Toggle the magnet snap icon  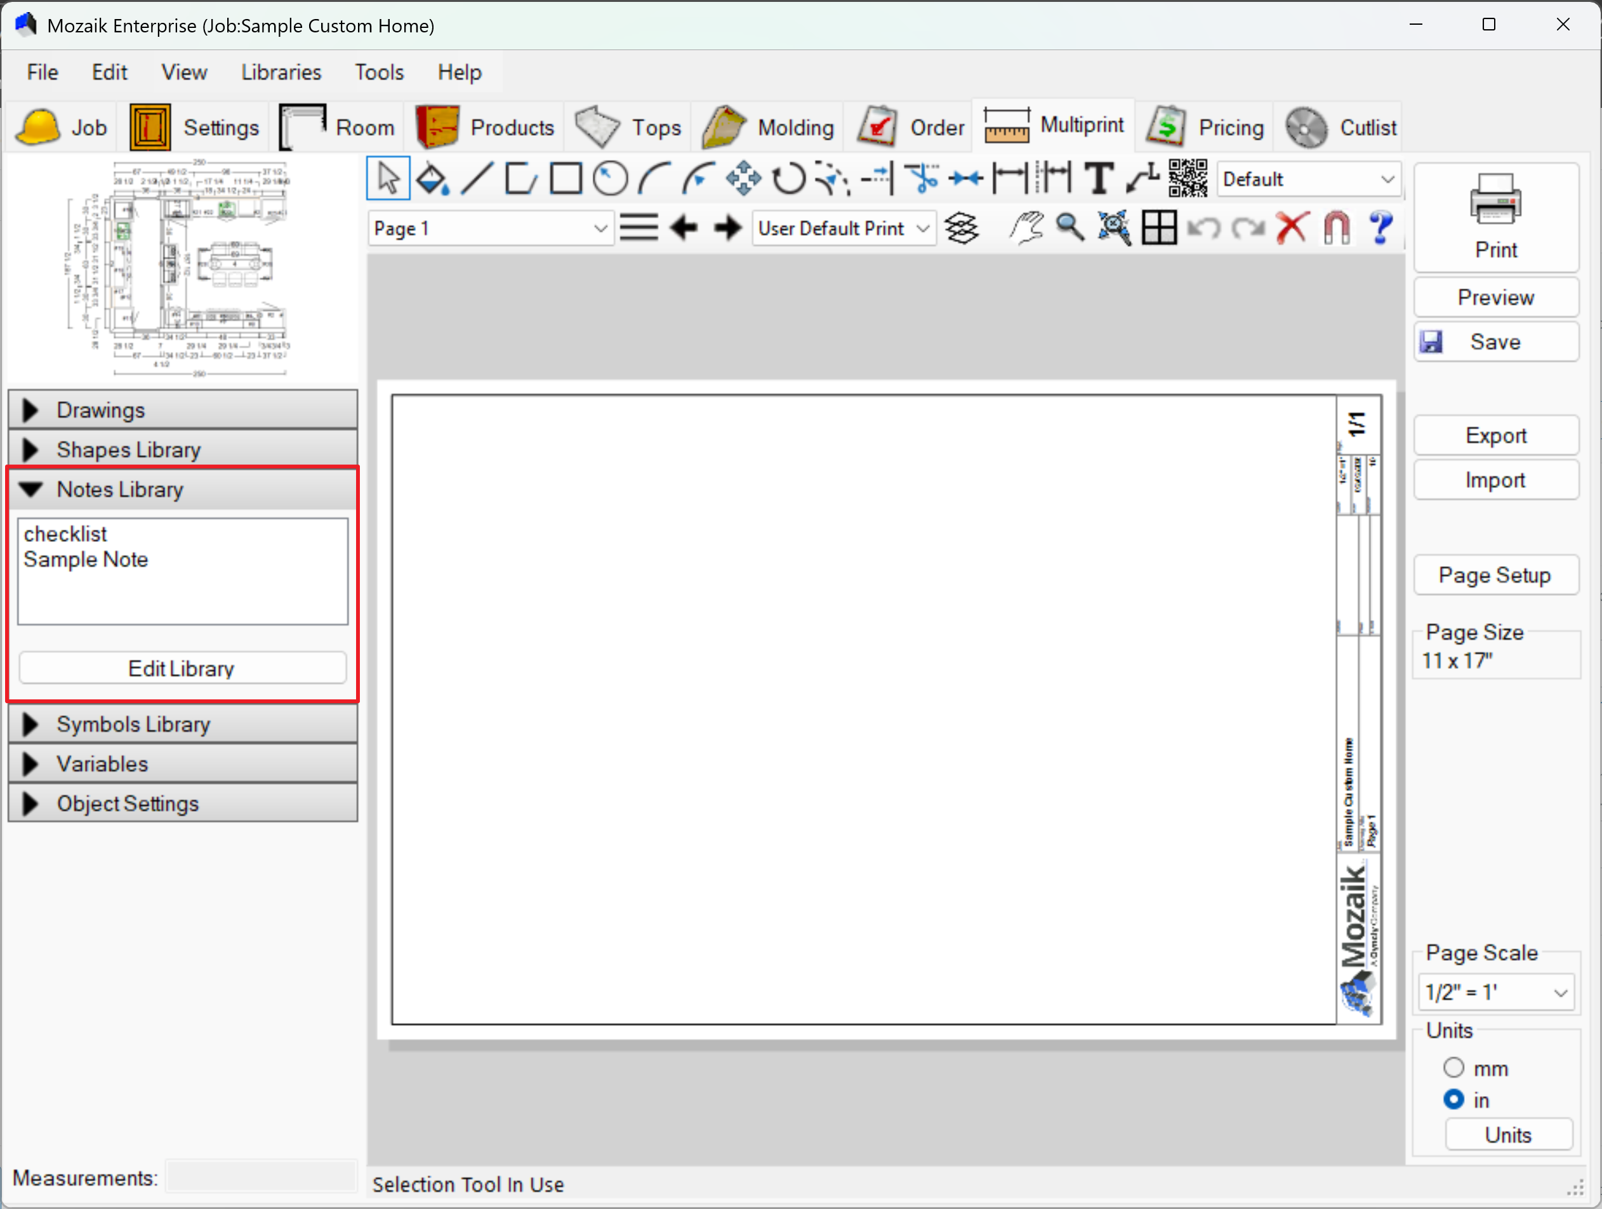coord(1336,228)
